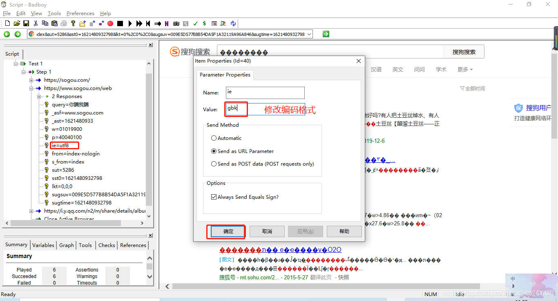Click the yellow Help question mark toolbar icon
The image size is (558, 301).
click(x=73, y=24)
